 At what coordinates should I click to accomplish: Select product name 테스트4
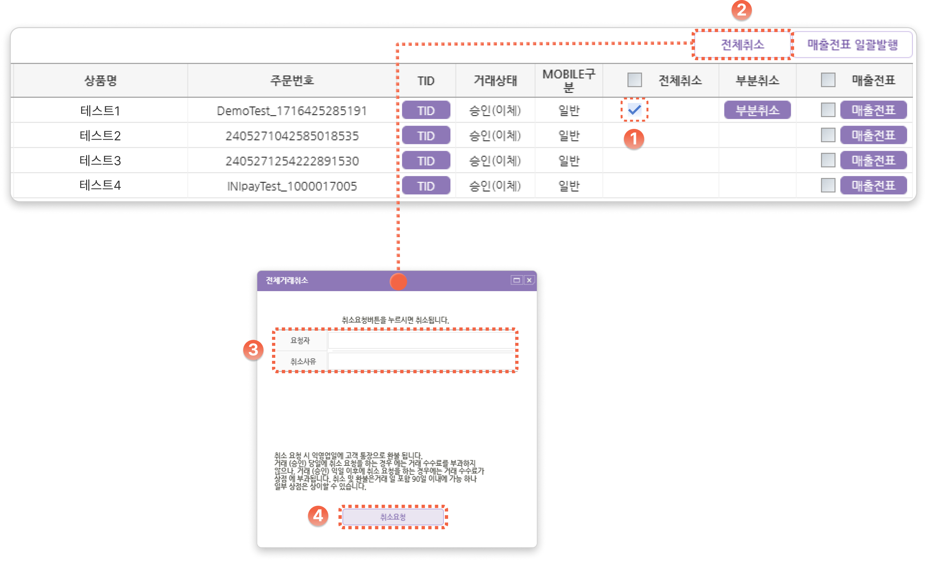click(100, 185)
